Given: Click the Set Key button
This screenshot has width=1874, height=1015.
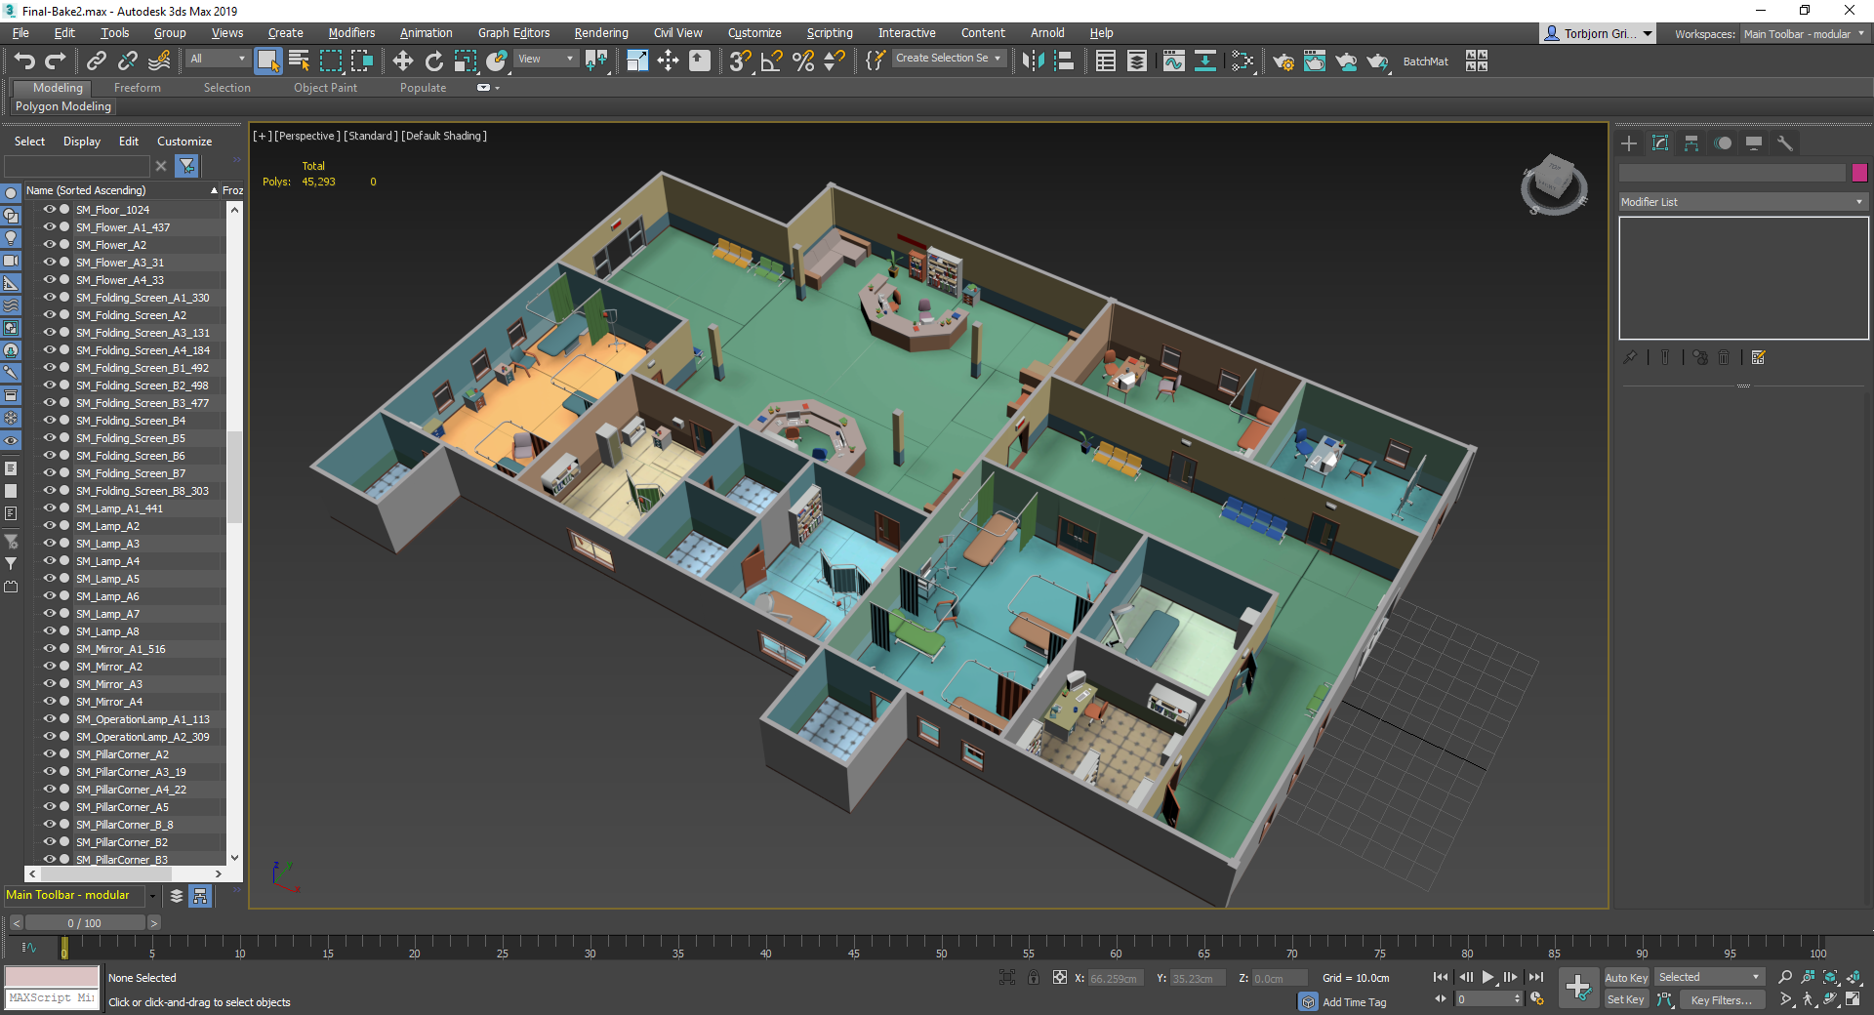Looking at the screenshot, I should [1626, 999].
